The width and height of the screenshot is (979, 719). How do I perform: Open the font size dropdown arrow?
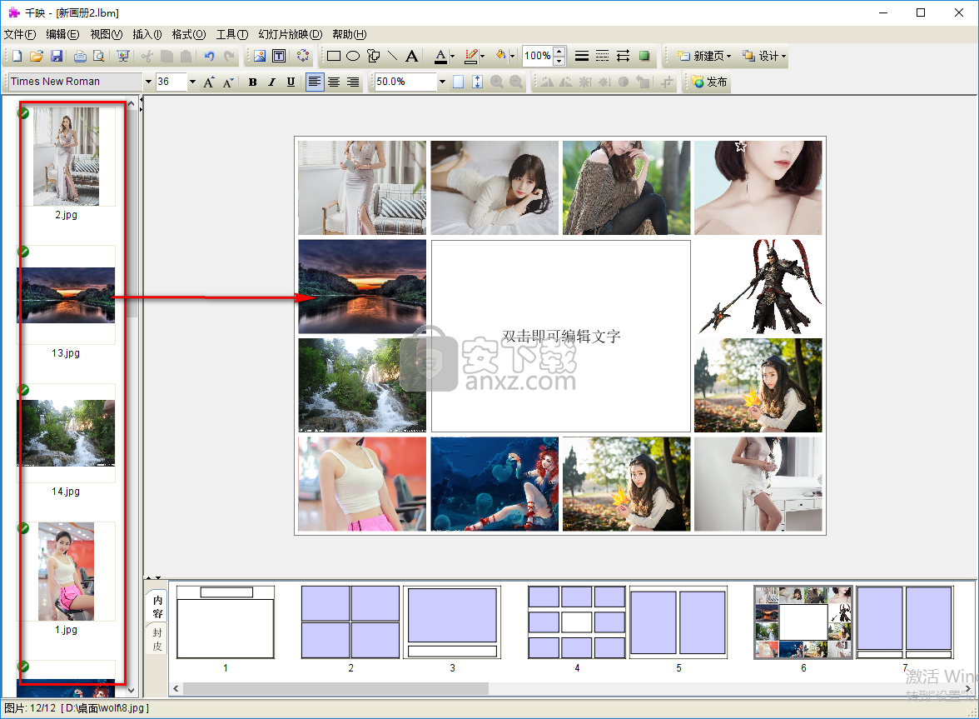pos(192,82)
